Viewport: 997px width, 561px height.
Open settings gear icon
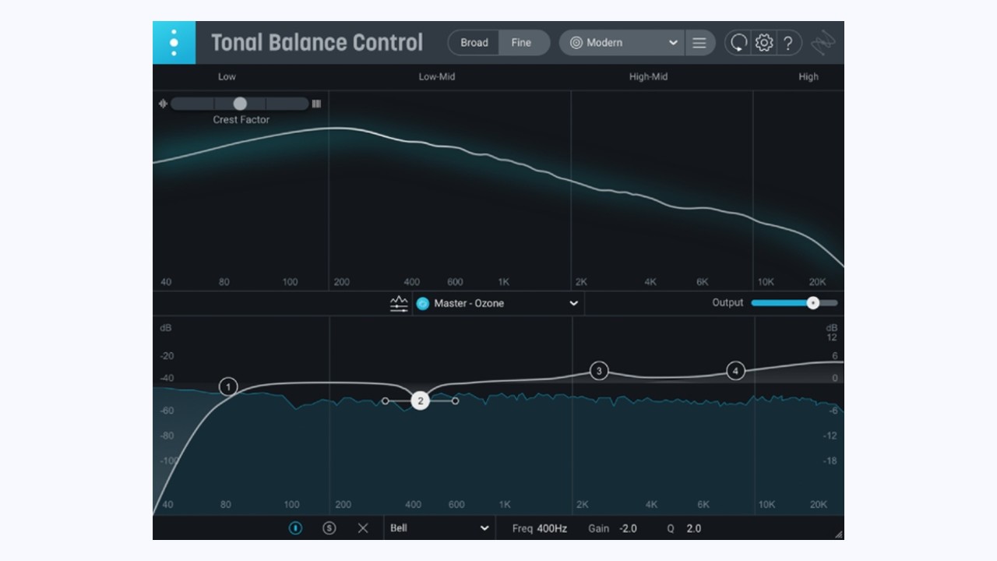pos(764,43)
